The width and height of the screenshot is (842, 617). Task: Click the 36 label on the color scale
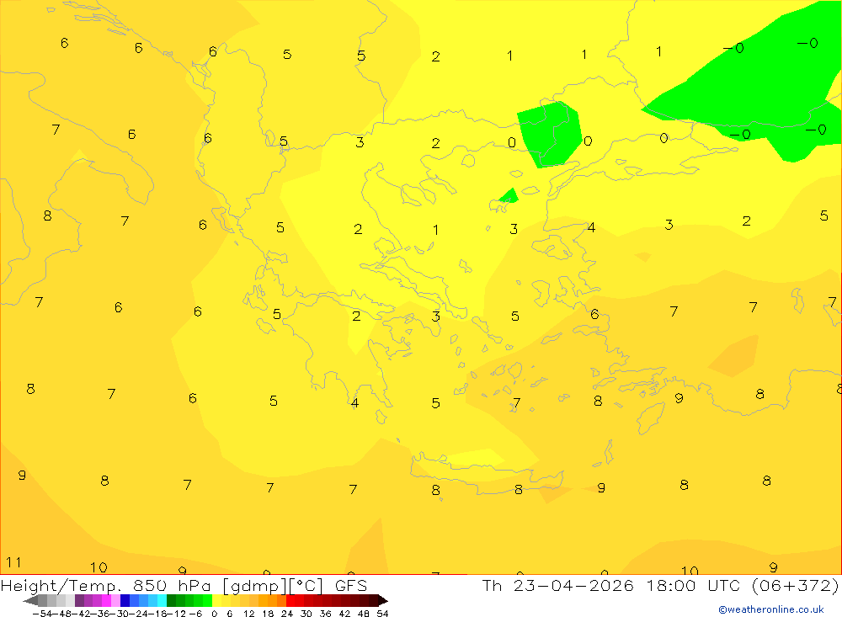click(325, 614)
